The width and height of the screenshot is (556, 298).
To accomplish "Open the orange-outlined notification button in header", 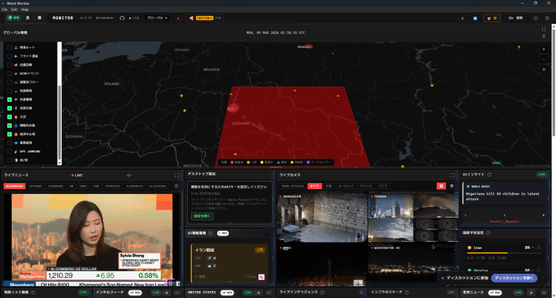I will click(492, 18).
